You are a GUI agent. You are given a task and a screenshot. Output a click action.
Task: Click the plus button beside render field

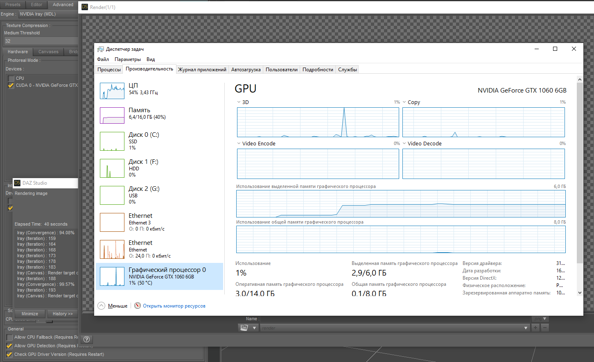coord(535,328)
